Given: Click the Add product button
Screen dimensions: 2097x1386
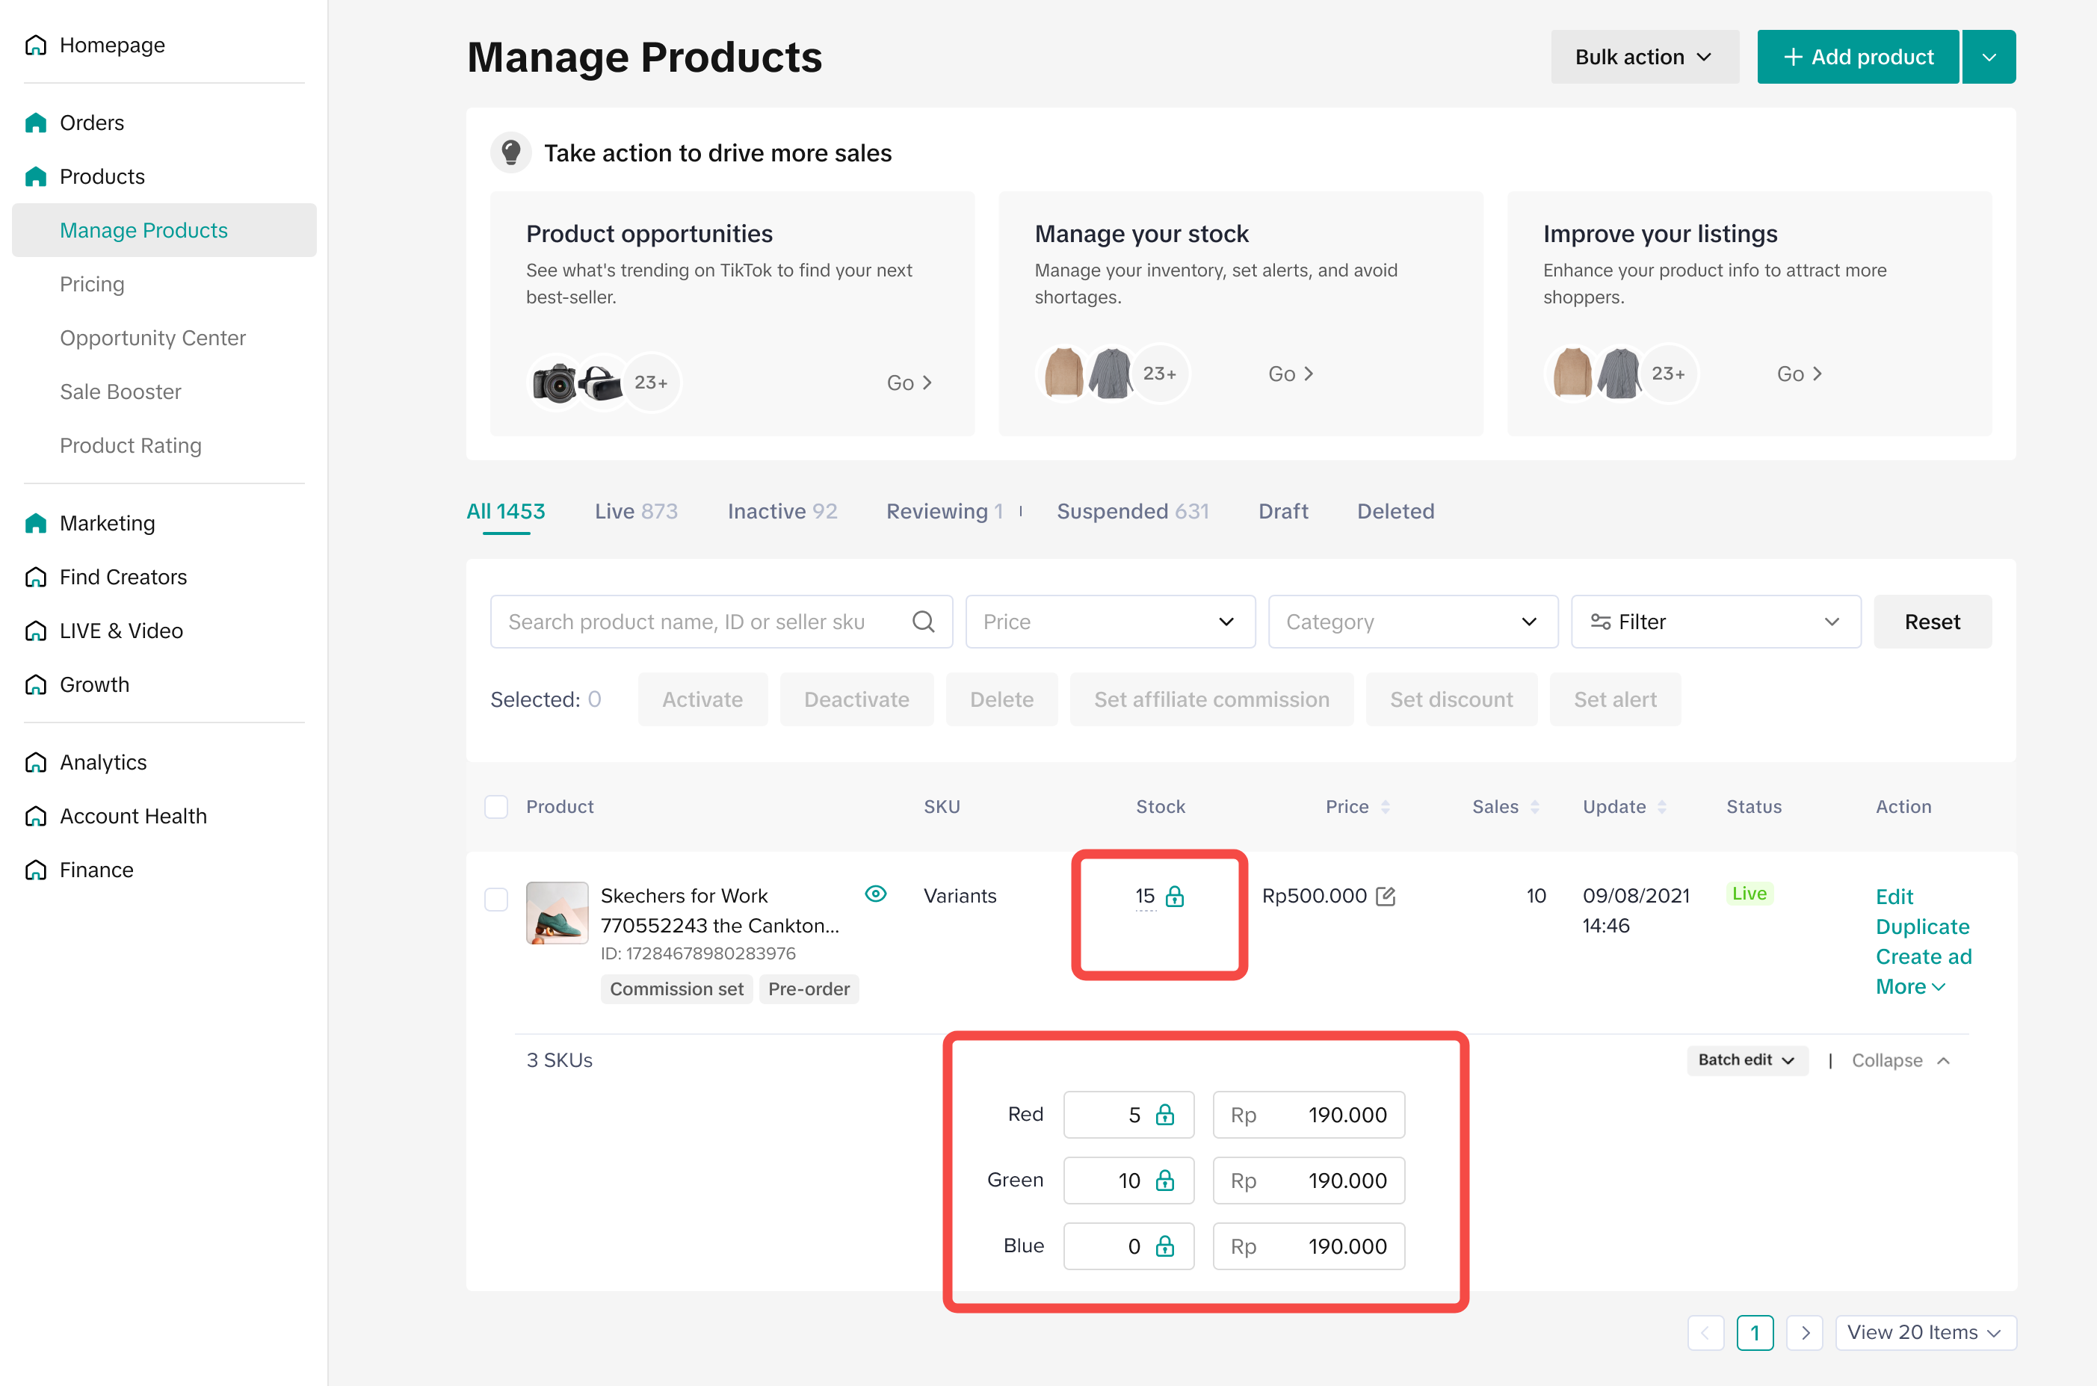Looking at the screenshot, I should pyautogui.click(x=1859, y=58).
